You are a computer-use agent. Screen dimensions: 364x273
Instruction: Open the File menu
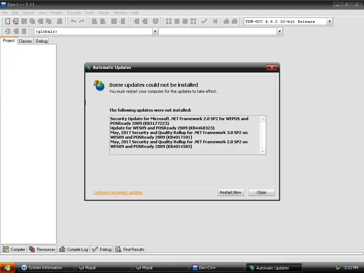[5, 13]
